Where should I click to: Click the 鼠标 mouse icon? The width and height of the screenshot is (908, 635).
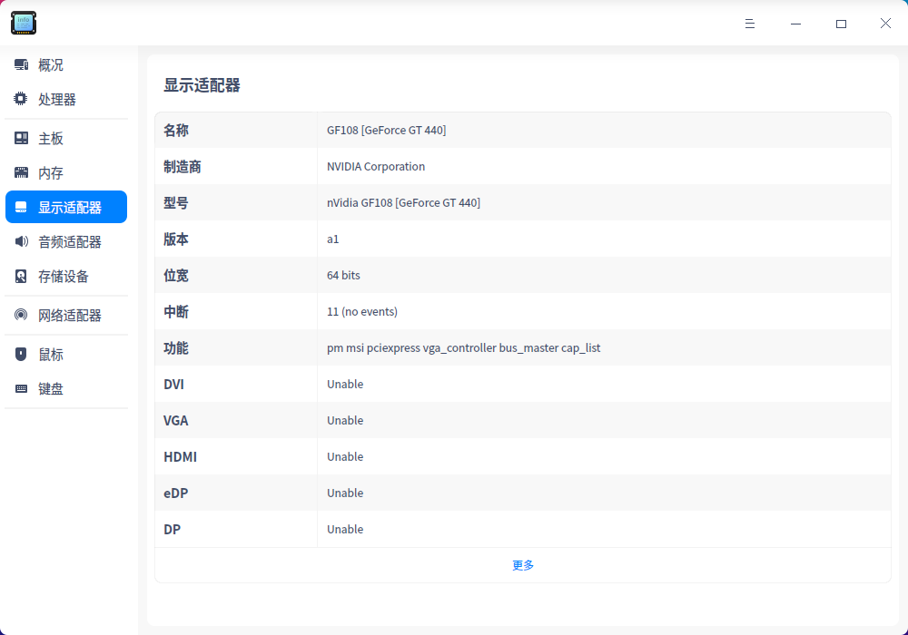(20, 354)
